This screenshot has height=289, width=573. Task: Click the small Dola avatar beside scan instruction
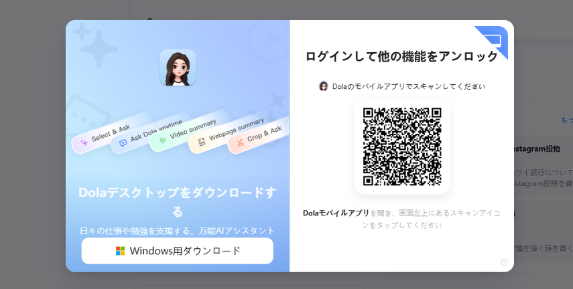click(x=324, y=86)
